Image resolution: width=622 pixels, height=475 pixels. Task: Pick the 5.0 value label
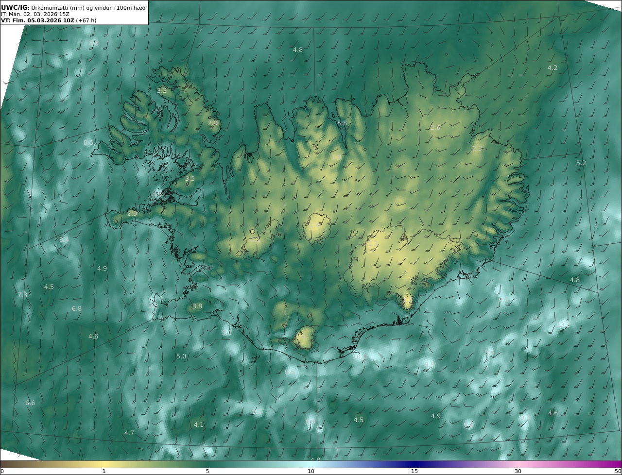point(181,356)
